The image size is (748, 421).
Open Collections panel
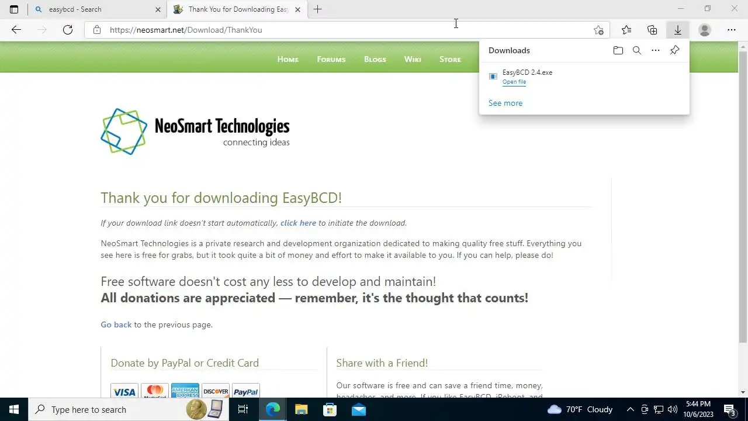652,30
